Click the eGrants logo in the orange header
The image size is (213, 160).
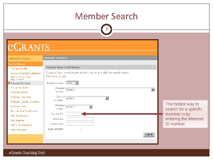[x=28, y=47]
